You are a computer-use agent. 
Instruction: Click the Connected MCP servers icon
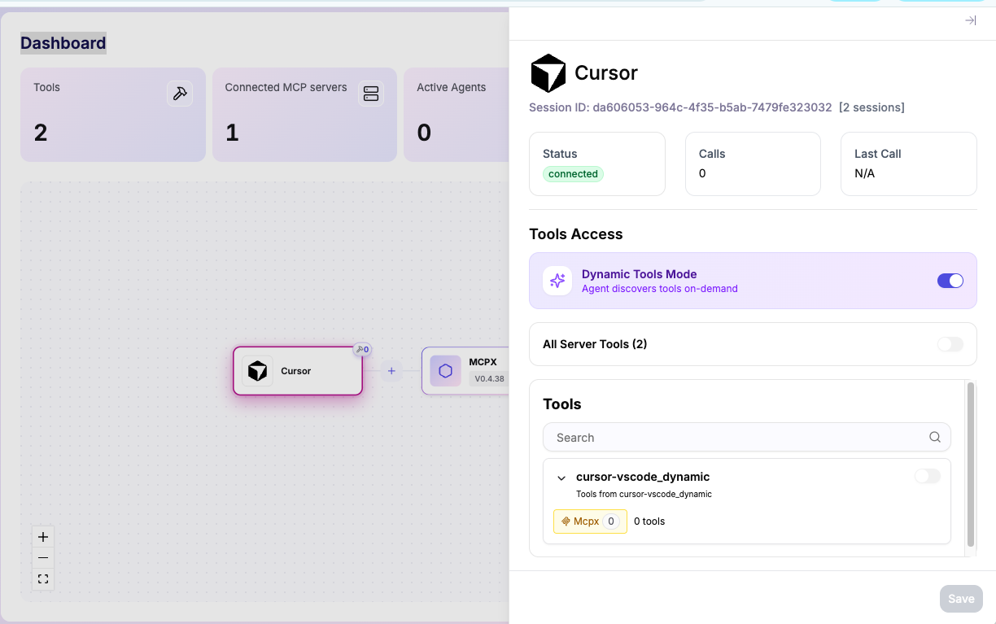(371, 94)
